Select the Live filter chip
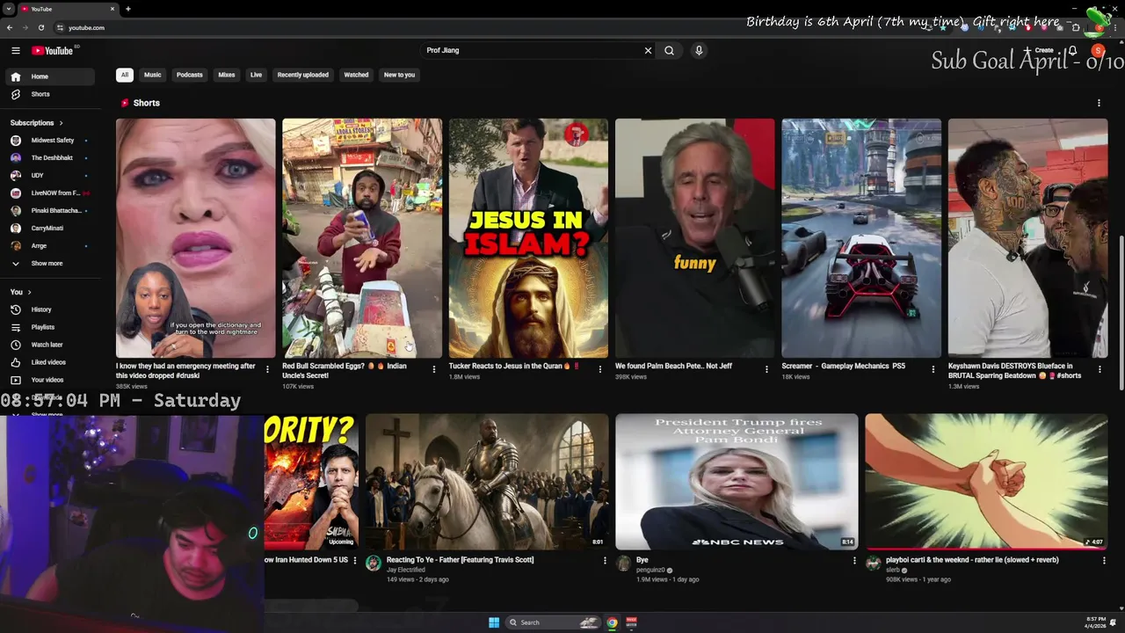Image resolution: width=1125 pixels, height=633 pixels. (x=256, y=75)
